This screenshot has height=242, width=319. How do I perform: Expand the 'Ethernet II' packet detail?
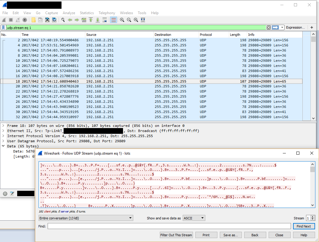click(3, 130)
